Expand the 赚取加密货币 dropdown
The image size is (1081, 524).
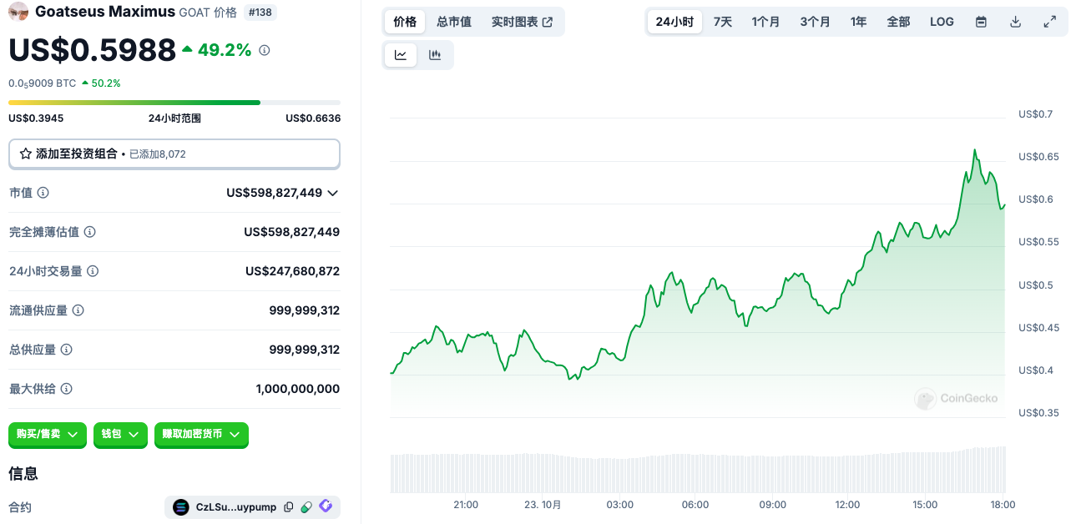(x=201, y=435)
